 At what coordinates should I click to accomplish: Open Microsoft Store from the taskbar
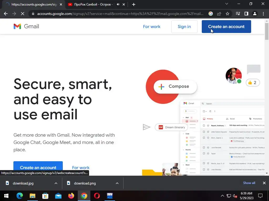pyautogui.click(x=45, y=196)
